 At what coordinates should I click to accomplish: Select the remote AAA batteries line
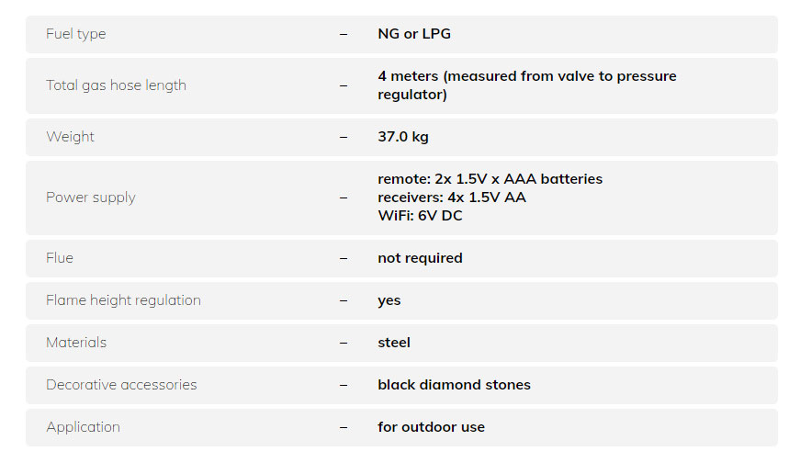490,179
